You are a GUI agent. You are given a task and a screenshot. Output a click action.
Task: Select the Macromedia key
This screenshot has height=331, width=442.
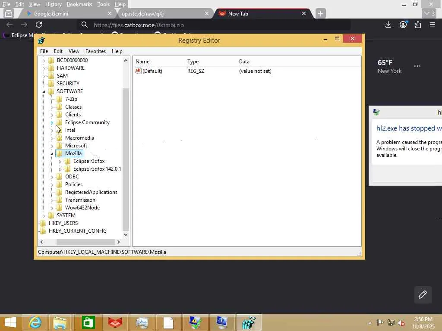[79, 138]
